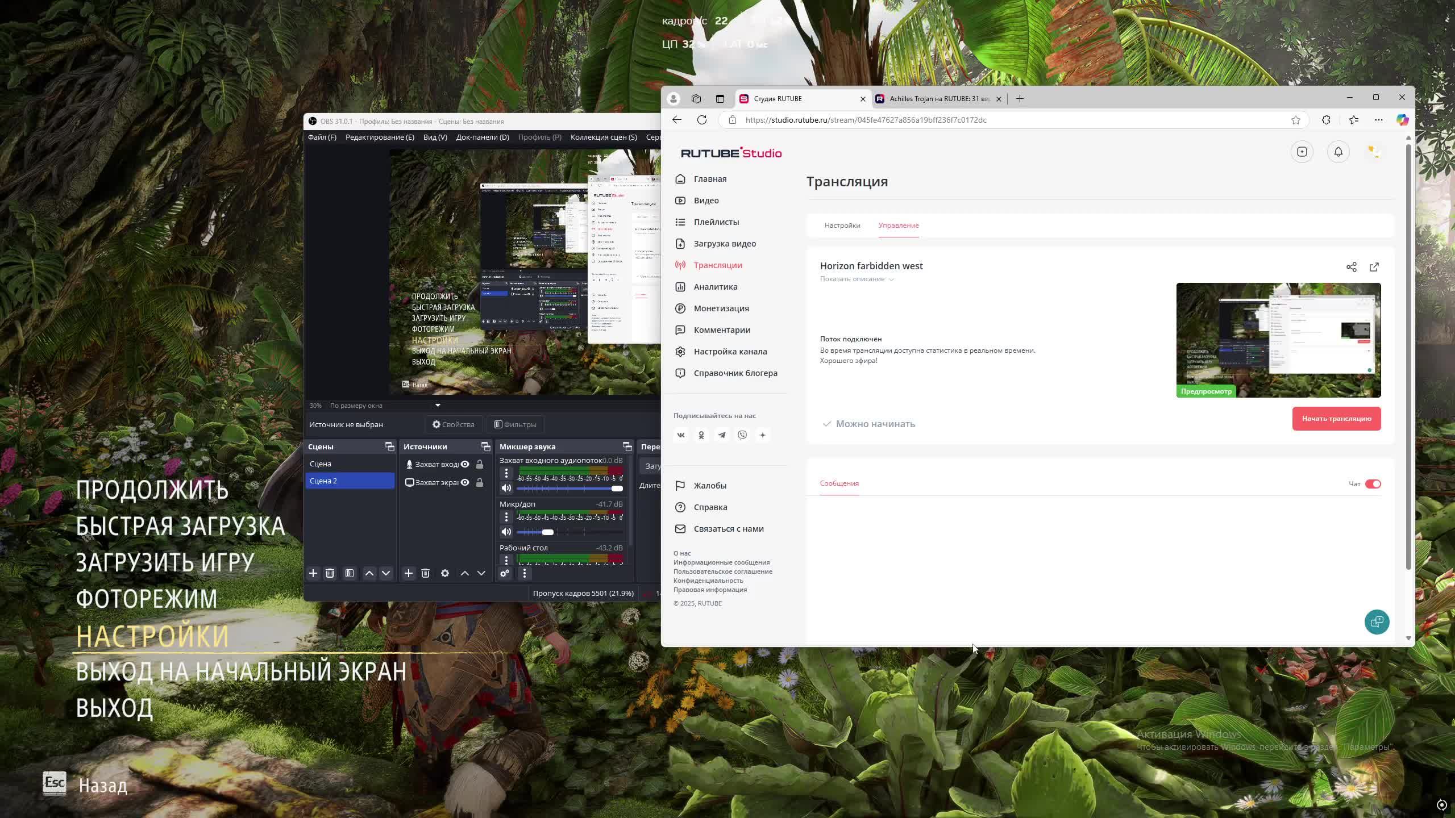The image size is (1455, 818).
Task: Click the share icon for the stream
Action: pyautogui.click(x=1351, y=267)
